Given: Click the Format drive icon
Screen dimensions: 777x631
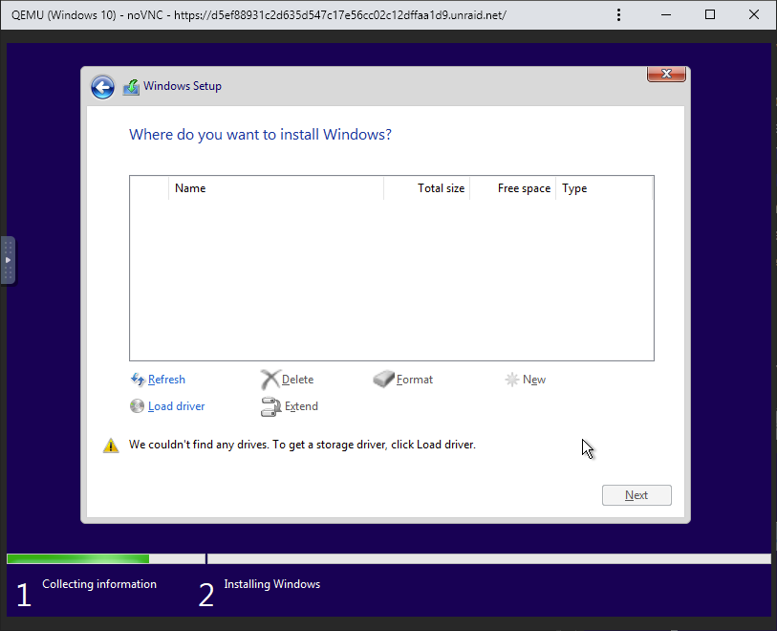Looking at the screenshot, I should coord(383,380).
